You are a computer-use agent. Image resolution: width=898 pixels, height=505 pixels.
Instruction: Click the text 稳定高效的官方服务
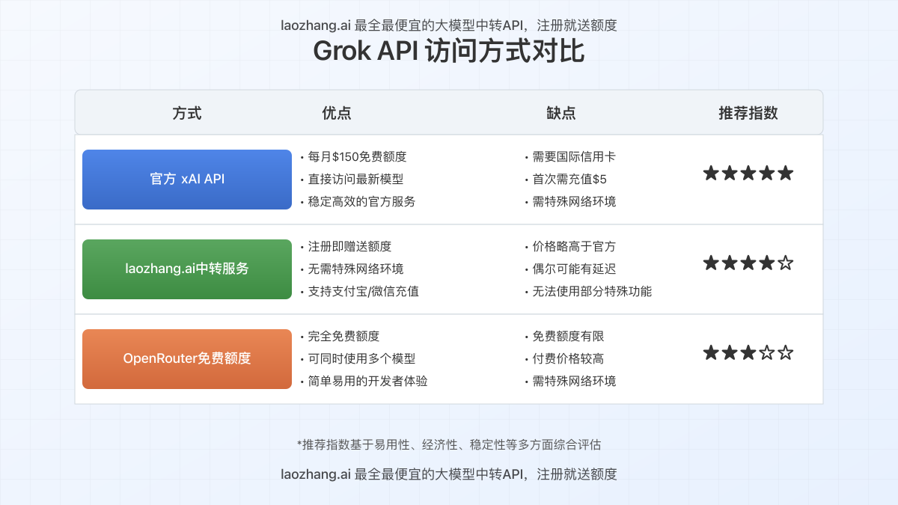[361, 202]
